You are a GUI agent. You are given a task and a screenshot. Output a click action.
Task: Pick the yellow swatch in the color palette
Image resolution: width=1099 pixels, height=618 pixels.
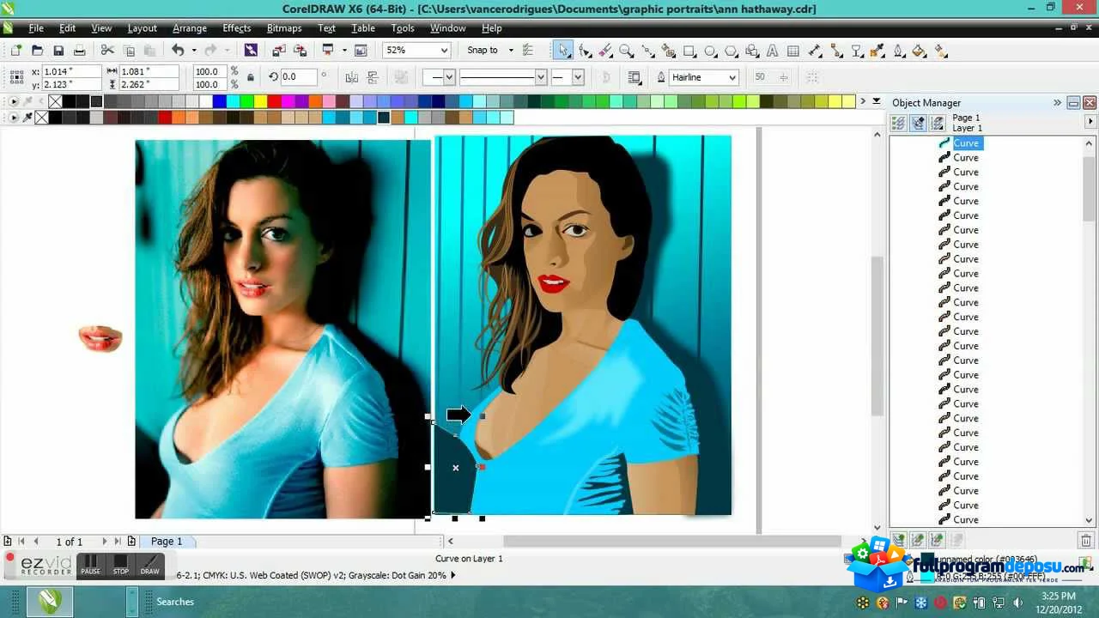coord(261,102)
